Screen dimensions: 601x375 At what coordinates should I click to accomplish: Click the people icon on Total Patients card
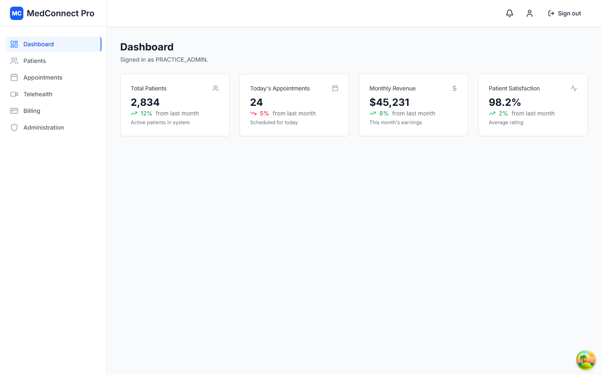(x=216, y=88)
